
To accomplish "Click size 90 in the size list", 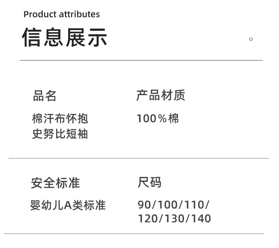I will [144, 205].
